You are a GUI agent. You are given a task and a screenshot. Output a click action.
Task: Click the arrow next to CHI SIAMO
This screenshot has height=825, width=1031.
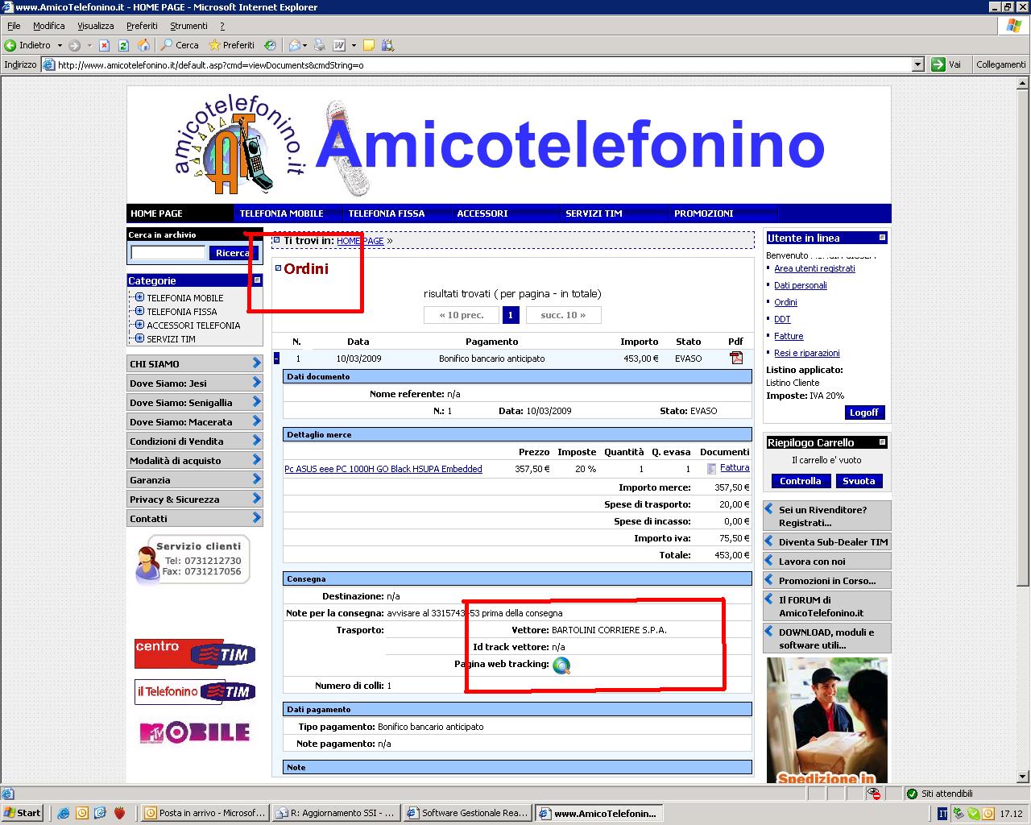click(256, 363)
